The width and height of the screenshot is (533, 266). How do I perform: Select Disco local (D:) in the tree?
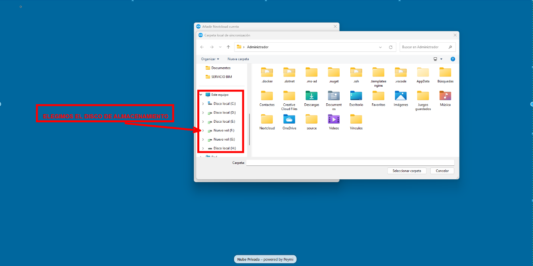[224, 113]
